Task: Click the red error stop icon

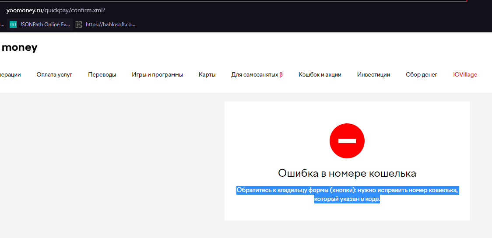Action: pyautogui.click(x=347, y=141)
